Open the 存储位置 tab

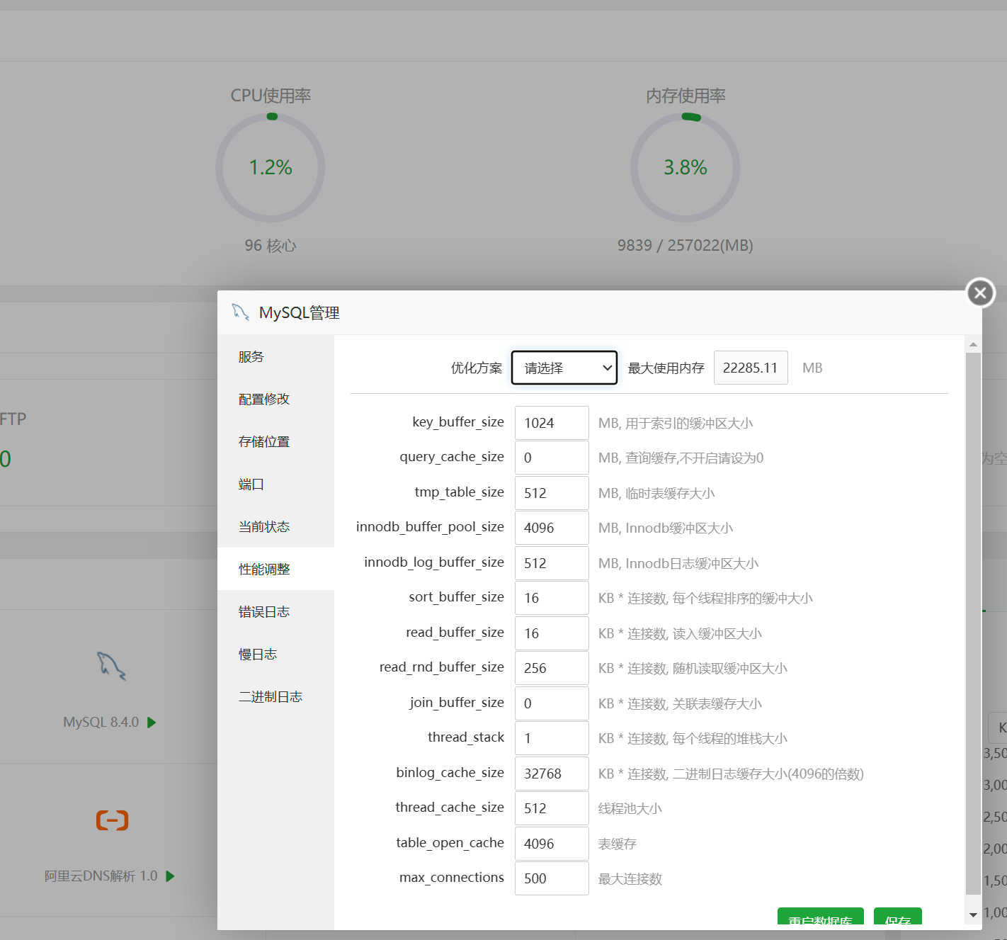click(x=275, y=441)
